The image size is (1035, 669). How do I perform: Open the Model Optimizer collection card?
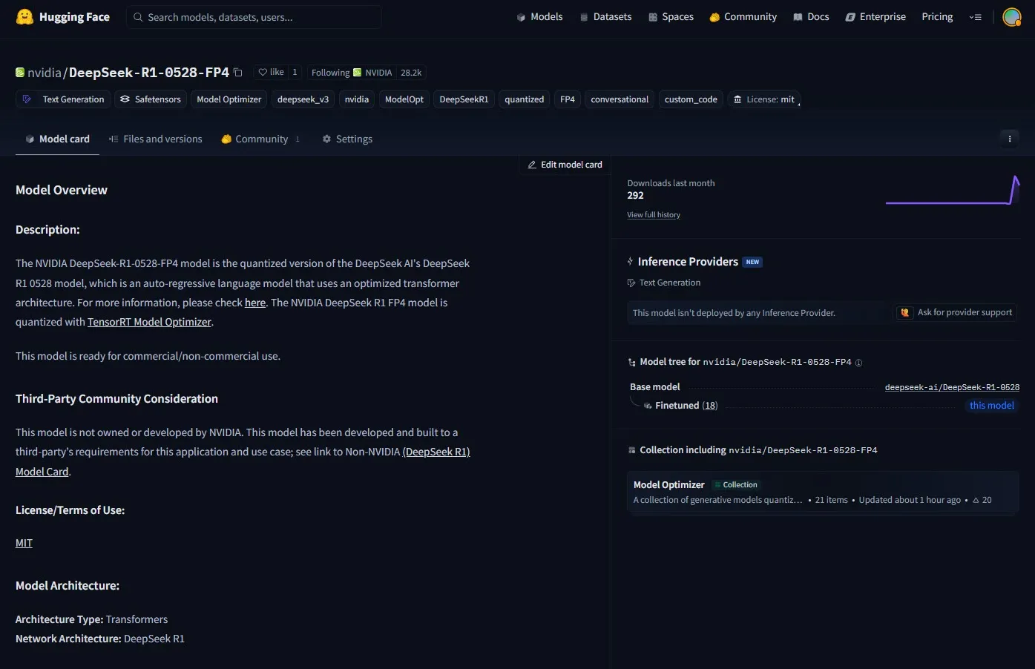coord(823,492)
